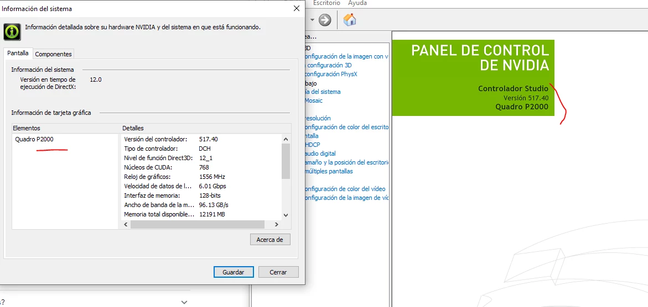Click the forward arrow toolbar button
This screenshot has height=307, width=648.
point(325,20)
